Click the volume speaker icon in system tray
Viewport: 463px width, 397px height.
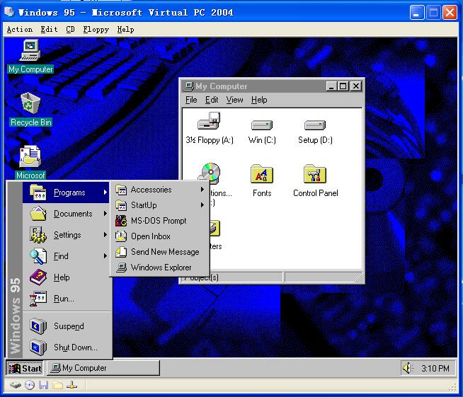(x=408, y=368)
